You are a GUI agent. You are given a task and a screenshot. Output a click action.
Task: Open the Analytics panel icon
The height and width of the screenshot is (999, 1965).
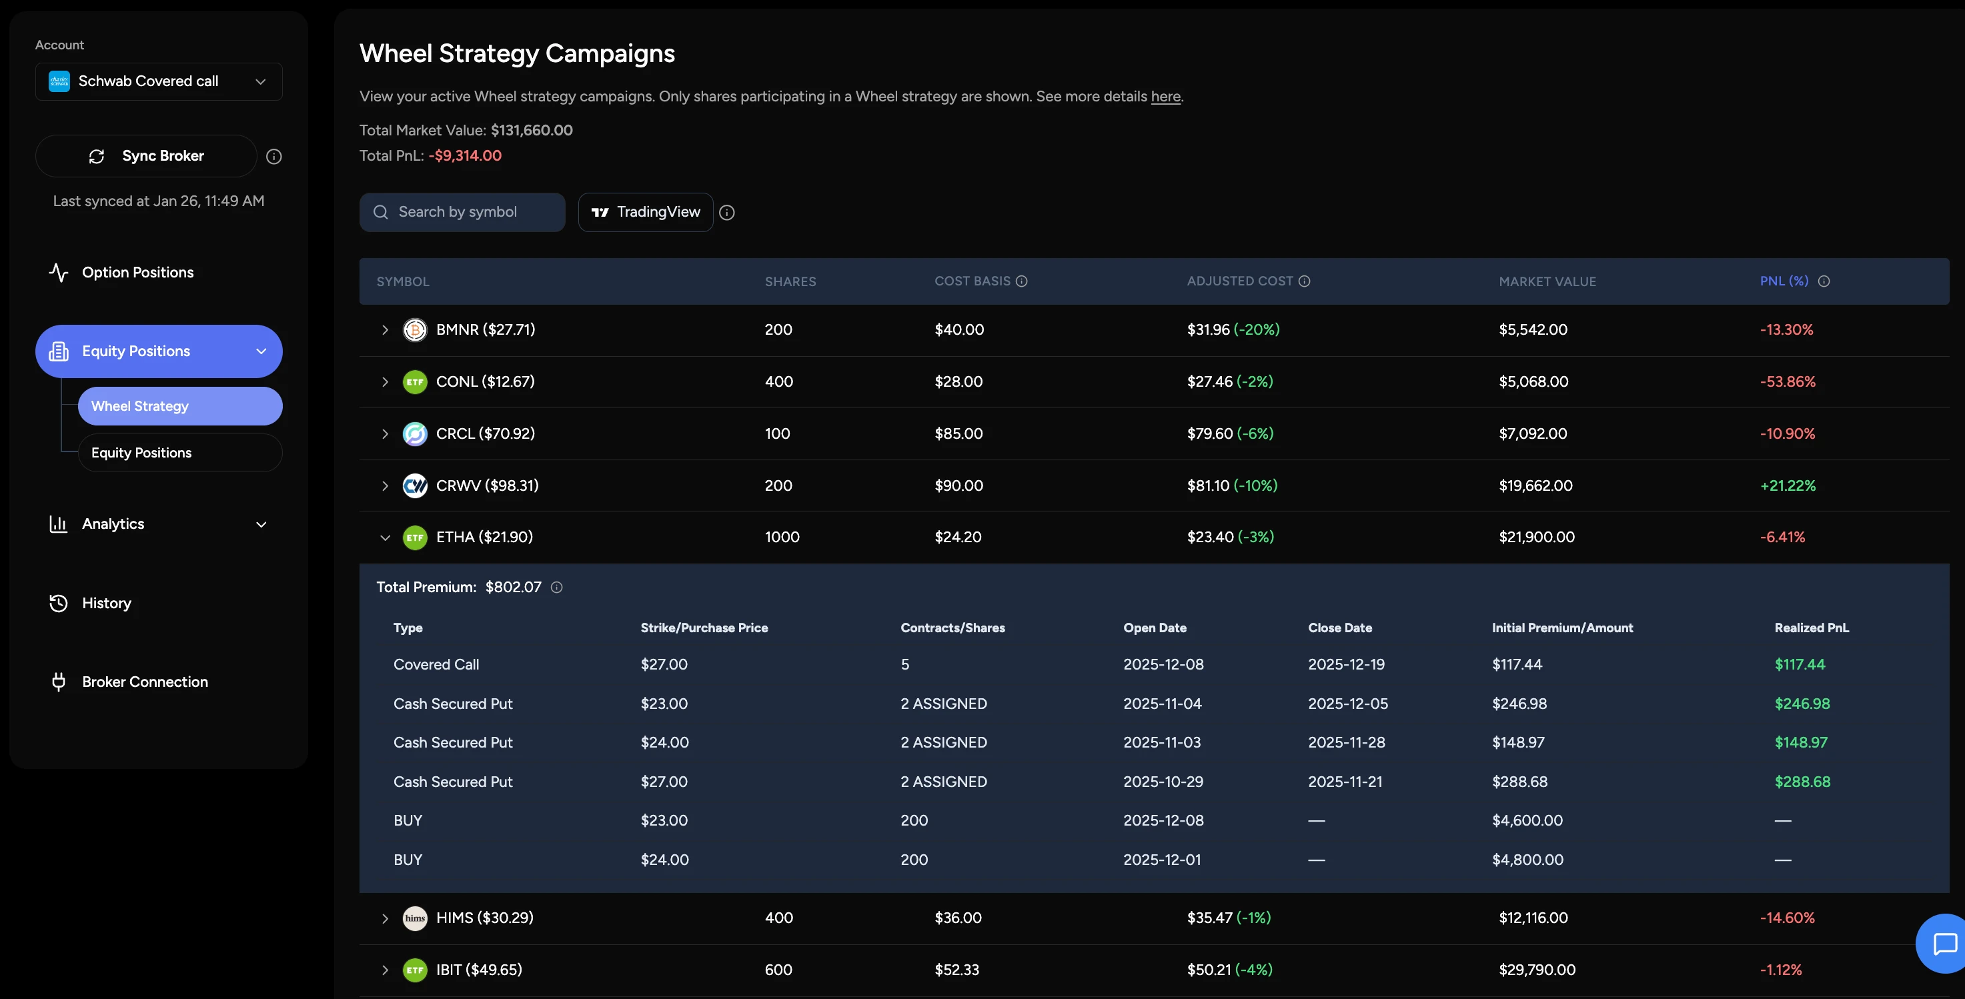59,524
